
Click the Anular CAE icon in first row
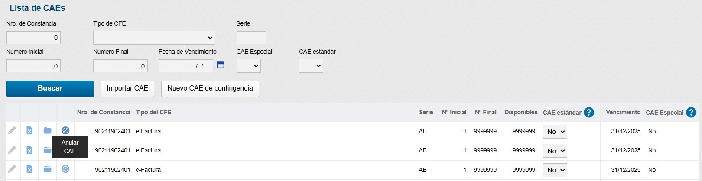coord(65,130)
